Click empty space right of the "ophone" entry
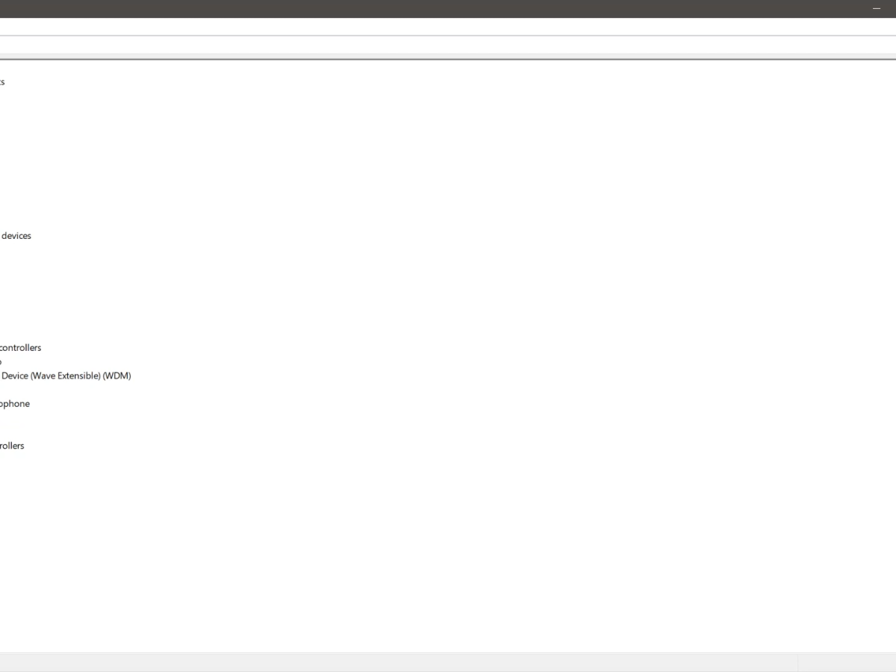 (299, 404)
